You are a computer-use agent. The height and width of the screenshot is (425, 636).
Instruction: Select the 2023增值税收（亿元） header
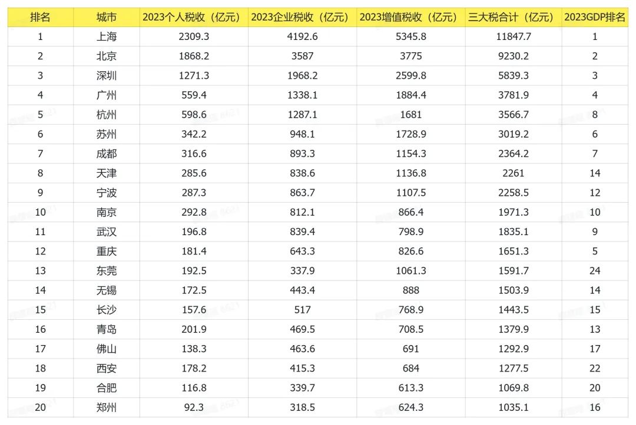tap(411, 17)
